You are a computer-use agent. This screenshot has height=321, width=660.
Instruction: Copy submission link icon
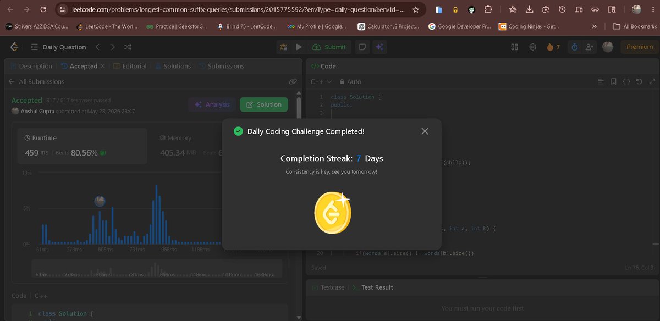coord(293,81)
